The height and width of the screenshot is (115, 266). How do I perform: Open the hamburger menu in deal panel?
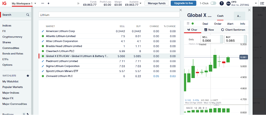point(188,24)
